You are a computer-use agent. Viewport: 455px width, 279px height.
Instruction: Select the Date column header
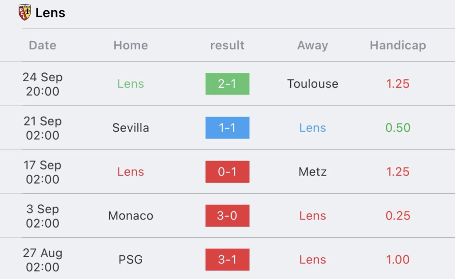pos(43,45)
